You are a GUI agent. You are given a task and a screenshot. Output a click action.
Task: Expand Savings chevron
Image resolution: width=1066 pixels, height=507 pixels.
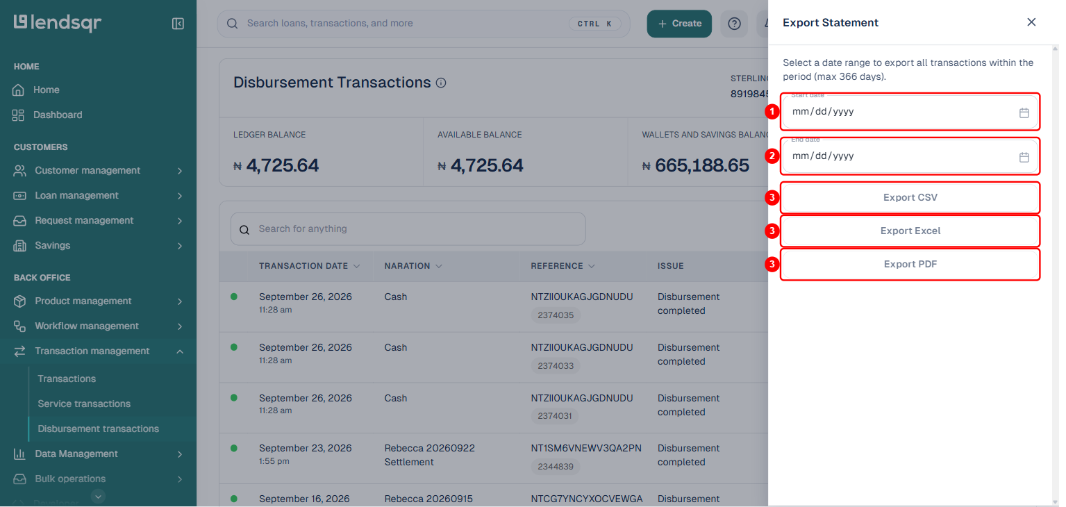180,246
